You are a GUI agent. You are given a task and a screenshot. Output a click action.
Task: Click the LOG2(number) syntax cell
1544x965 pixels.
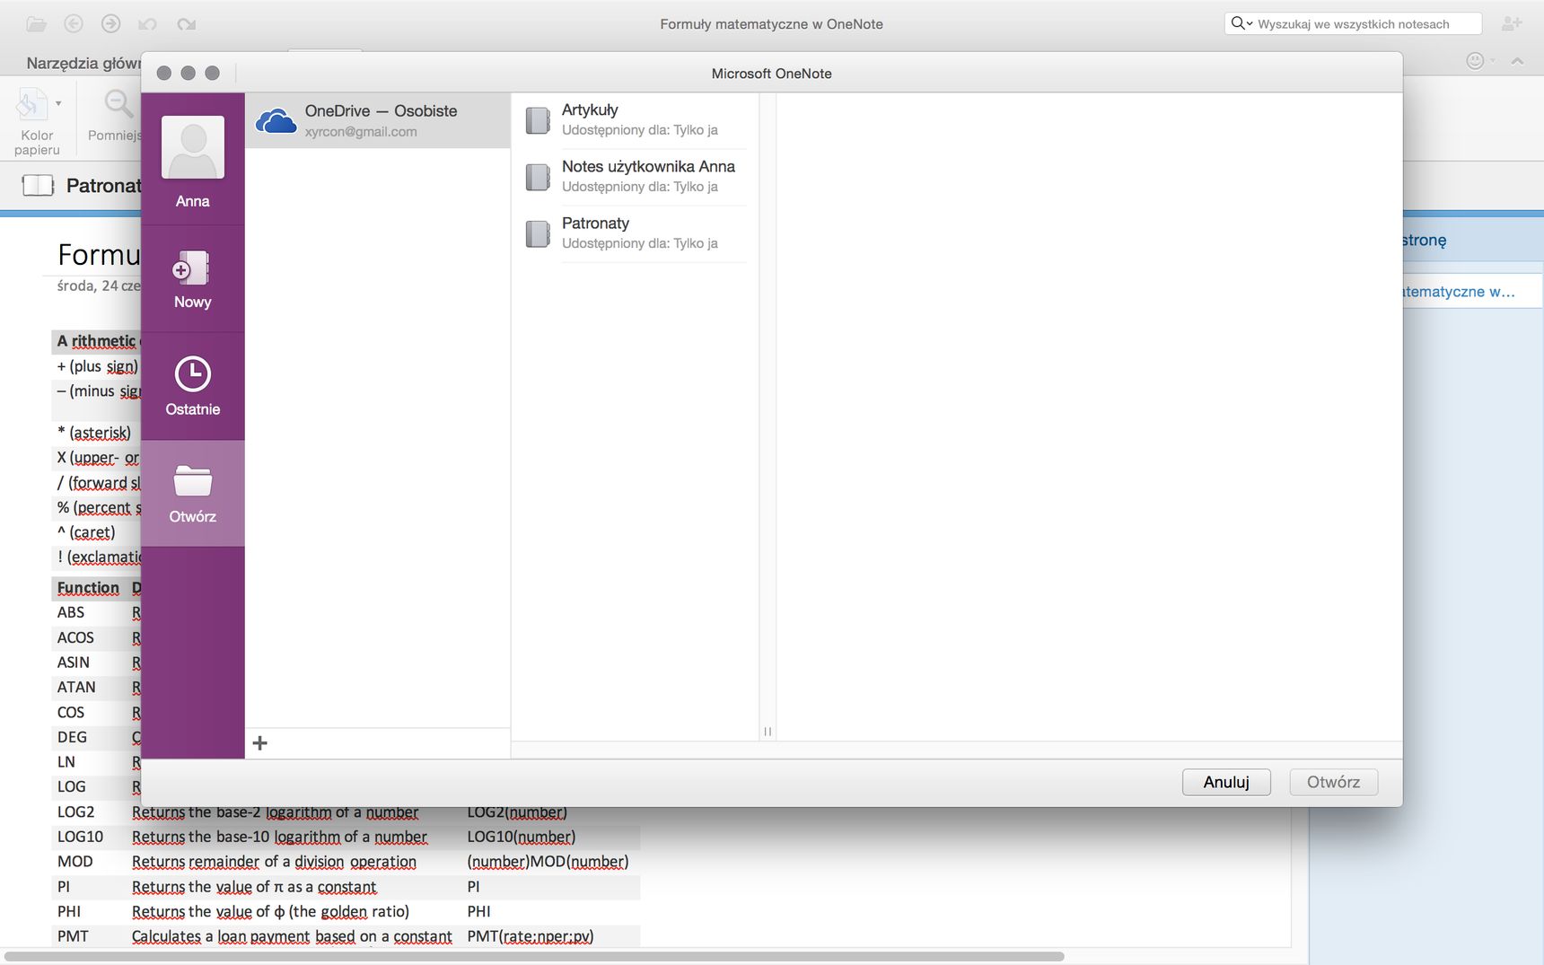coord(517,811)
